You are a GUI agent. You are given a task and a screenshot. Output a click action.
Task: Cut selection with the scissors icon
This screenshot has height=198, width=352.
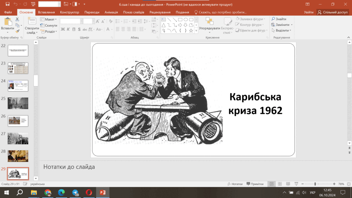coord(17,19)
